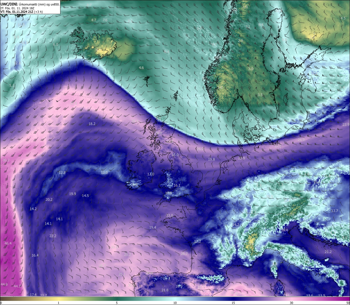Click the 4.5 value in the top-right corner

tap(343, 18)
